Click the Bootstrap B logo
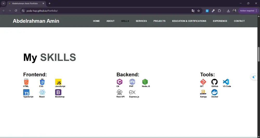 point(58,92)
